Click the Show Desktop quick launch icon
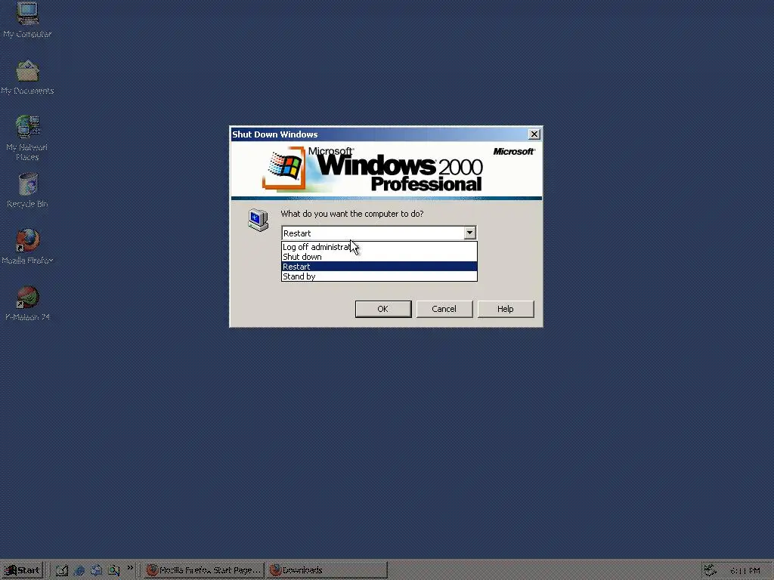774x580 pixels. [x=62, y=570]
